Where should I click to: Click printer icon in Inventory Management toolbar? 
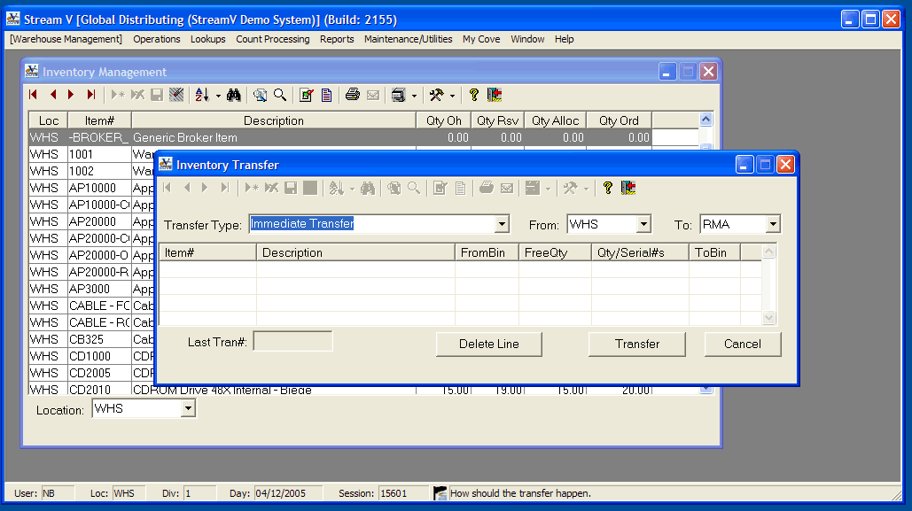[x=353, y=95]
